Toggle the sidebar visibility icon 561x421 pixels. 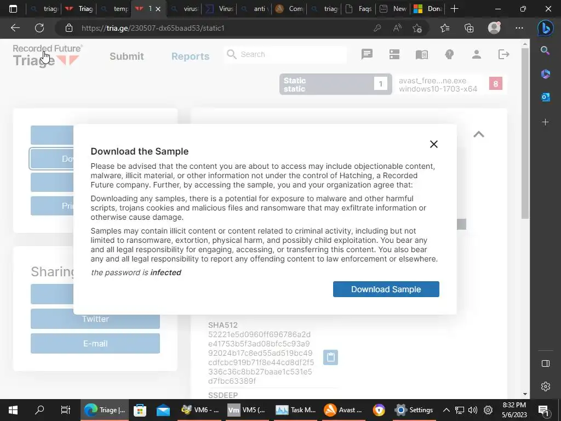[x=545, y=363]
